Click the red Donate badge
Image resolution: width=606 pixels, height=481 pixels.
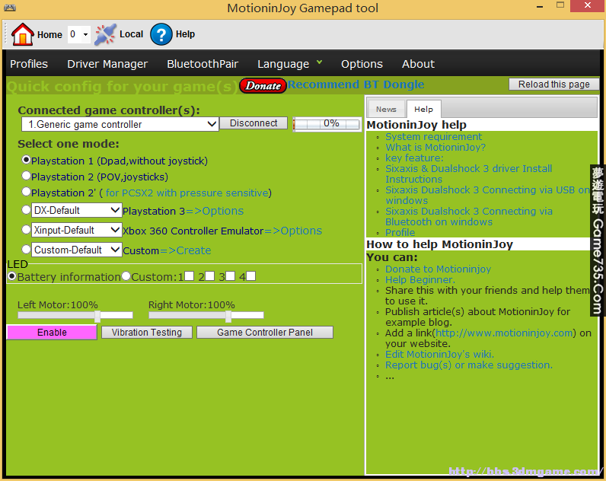tap(263, 86)
